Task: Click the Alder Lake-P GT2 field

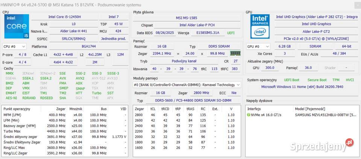Action: (x=317, y=32)
